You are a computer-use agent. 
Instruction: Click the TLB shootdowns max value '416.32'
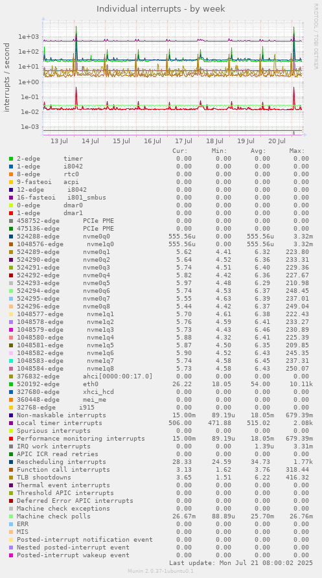[x=297, y=477]
